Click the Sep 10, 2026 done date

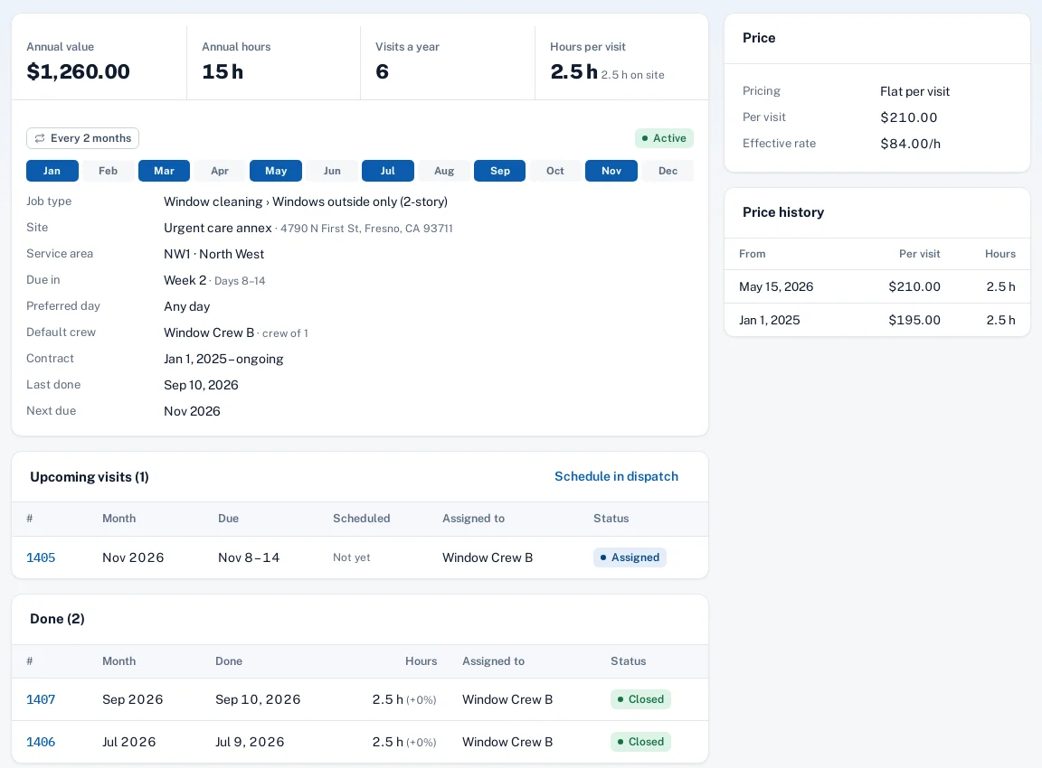258,699
